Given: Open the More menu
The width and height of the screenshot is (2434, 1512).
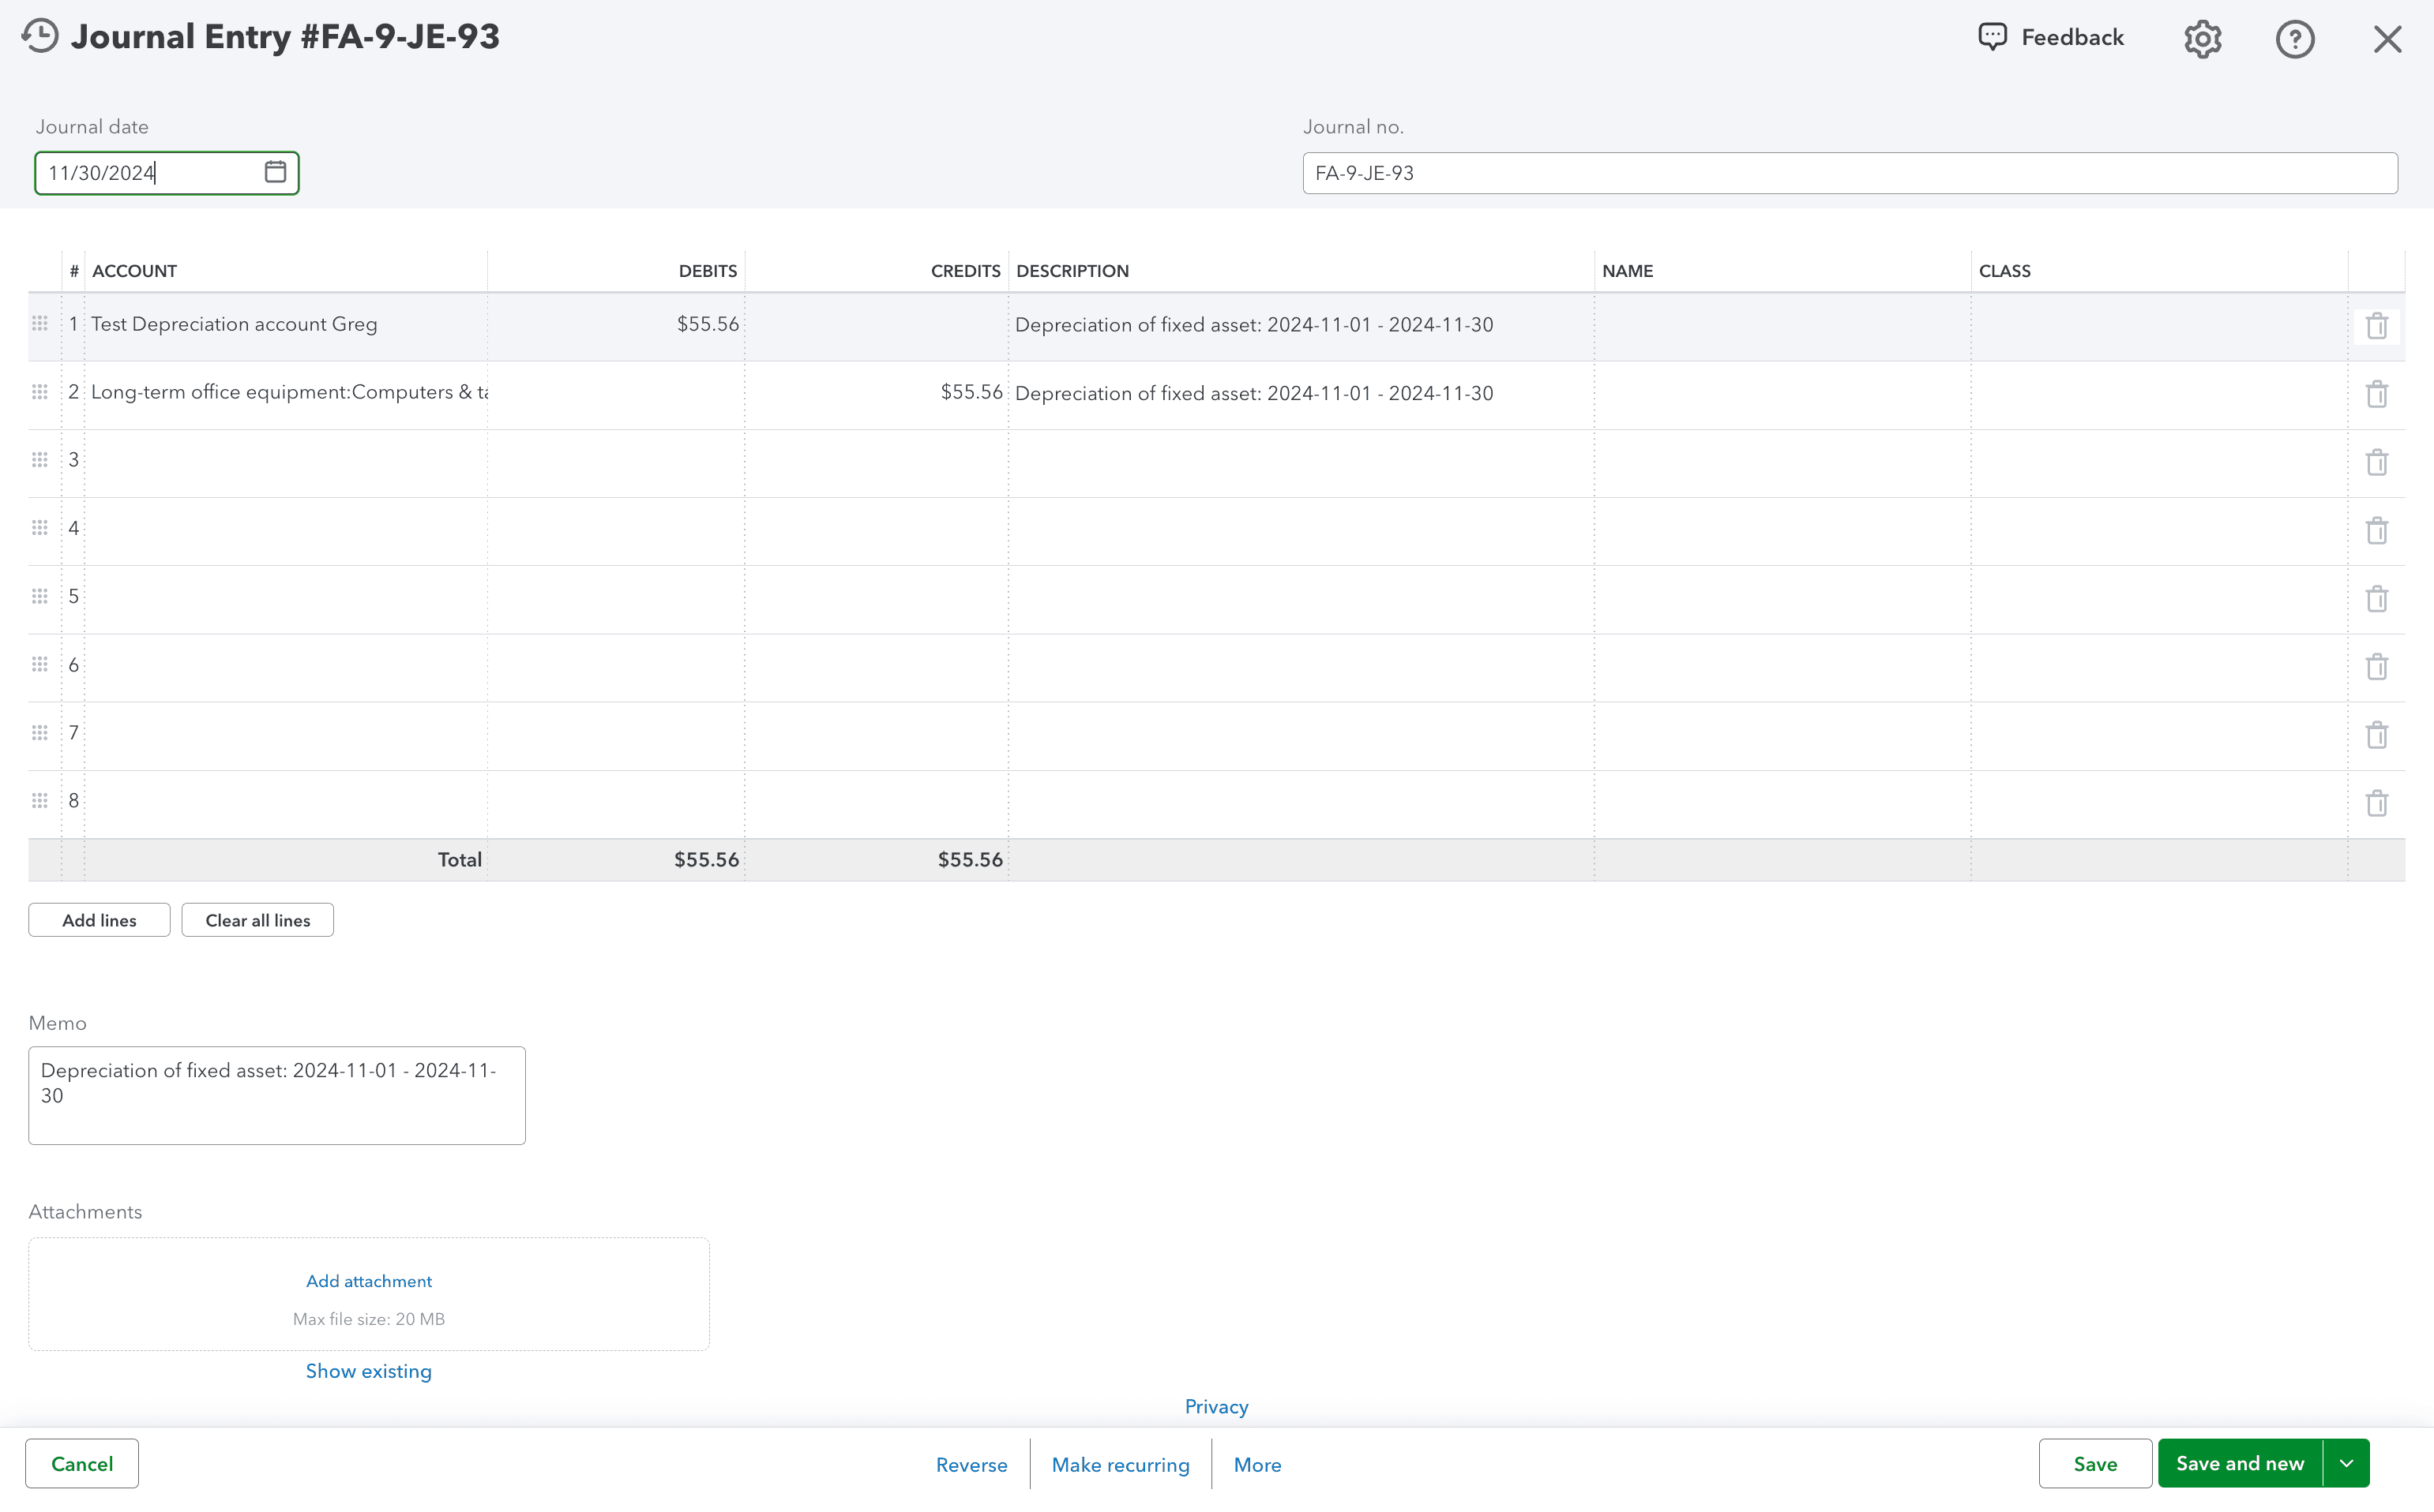Looking at the screenshot, I should tap(1257, 1464).
